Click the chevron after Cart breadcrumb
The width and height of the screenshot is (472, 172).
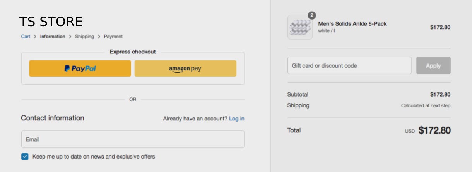point(35,37)
